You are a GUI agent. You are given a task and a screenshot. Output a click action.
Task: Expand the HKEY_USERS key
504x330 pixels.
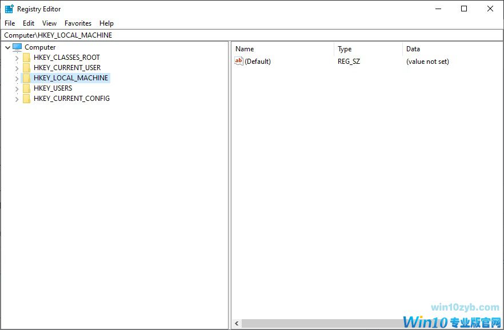(17, 88)
